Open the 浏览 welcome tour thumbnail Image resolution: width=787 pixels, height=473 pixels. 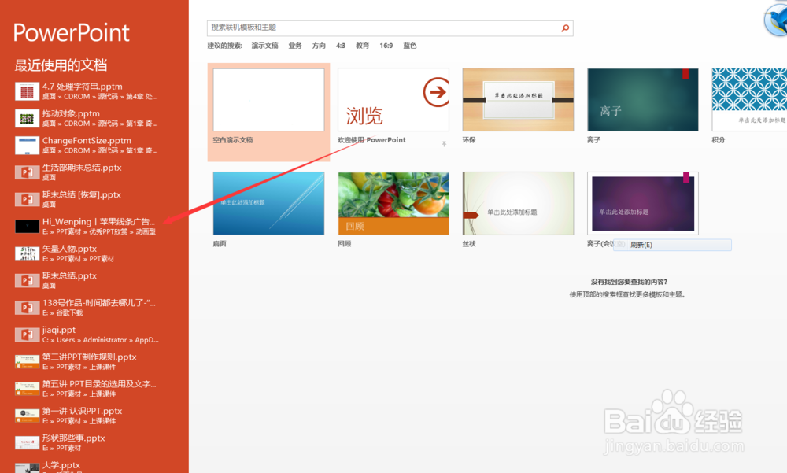[393, 100]
